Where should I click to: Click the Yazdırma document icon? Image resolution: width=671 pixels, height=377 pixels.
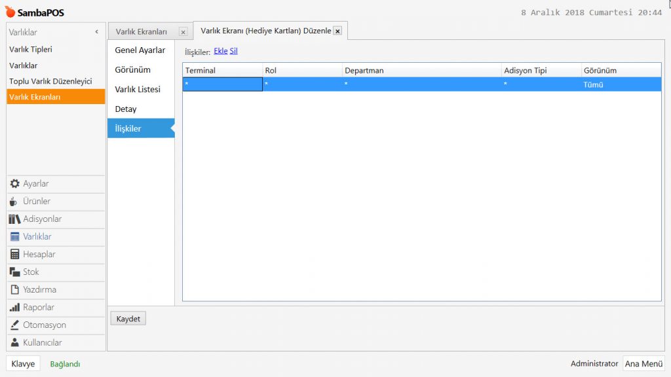click(14, 290)
